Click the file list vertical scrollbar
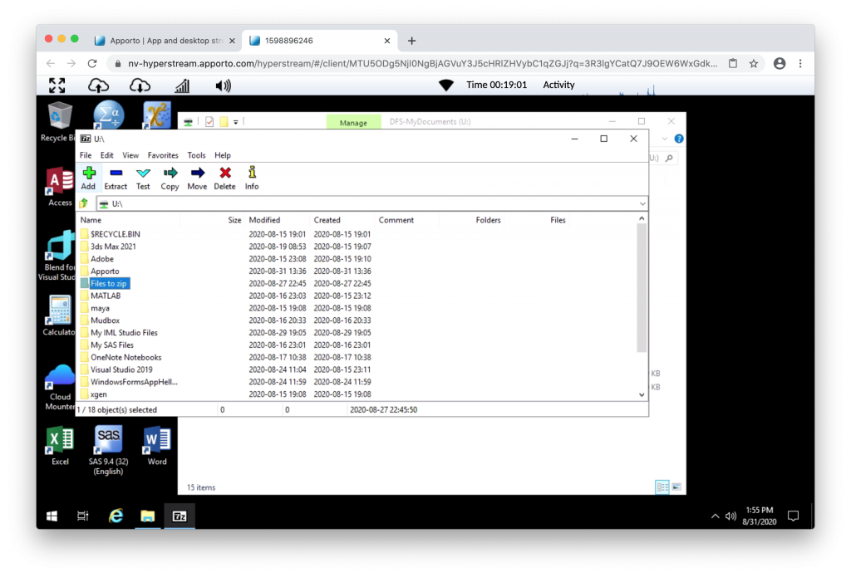 641,291
